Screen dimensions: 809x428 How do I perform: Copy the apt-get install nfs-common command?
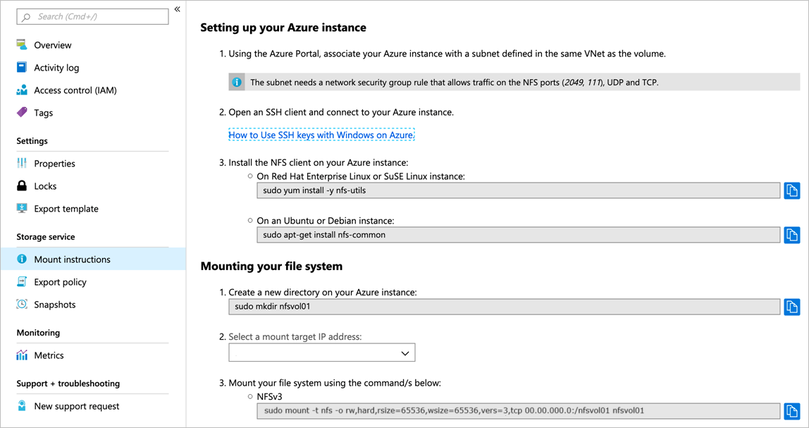792,235
